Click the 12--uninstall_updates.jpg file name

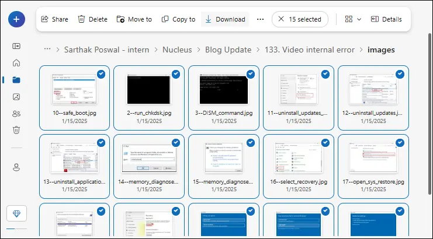click(373, 113)
